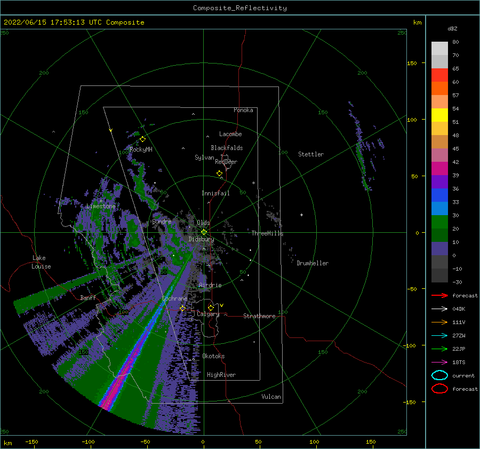Click the Okotoks label
480x449 pixels.
(x=213, y=356)
